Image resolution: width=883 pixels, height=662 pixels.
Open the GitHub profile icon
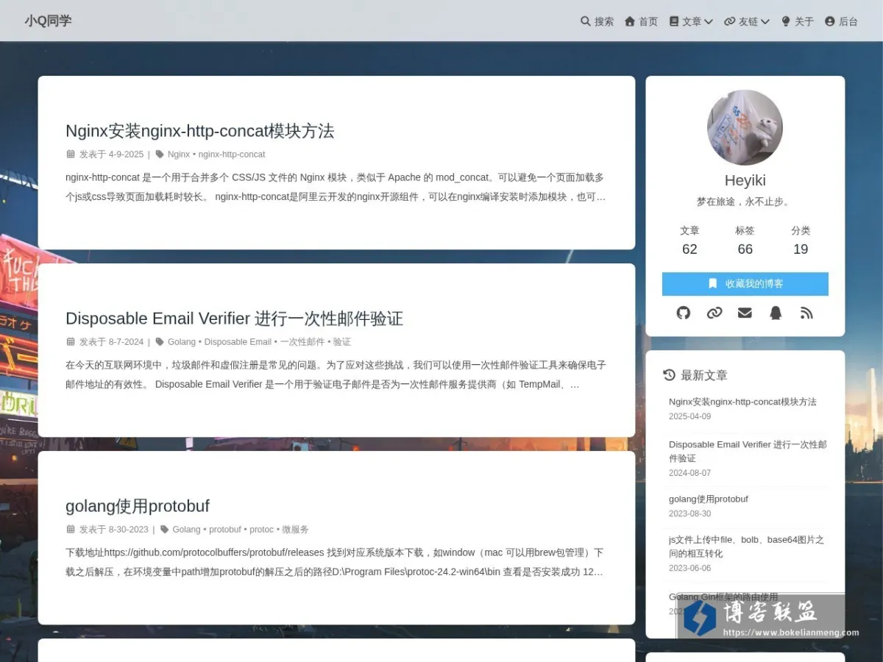pyautogui.click(x=684, y=313)
